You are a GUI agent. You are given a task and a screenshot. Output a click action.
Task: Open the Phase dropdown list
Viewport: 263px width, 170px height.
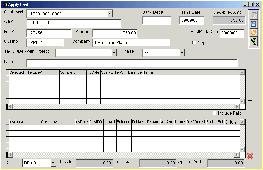click(x=182, y=53)
